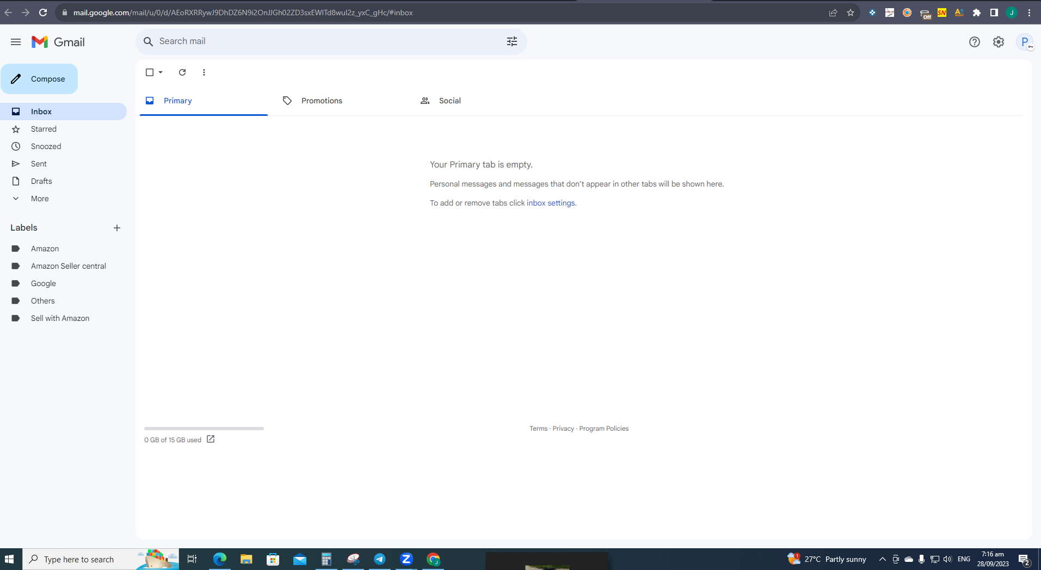This screenshot has width=1041, height=570.
Task: Open the Drafts folder
Action: click(x=63, y=181)
